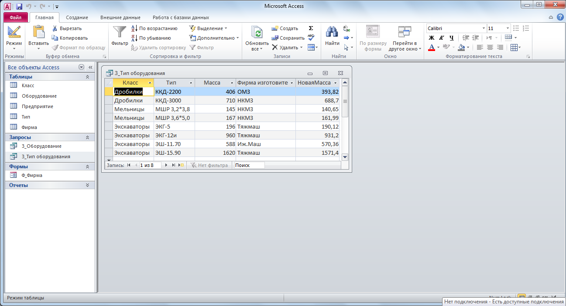The width and height of the screenshot is (566, 306).
Task: Center align text
Action: click(490, 48)
